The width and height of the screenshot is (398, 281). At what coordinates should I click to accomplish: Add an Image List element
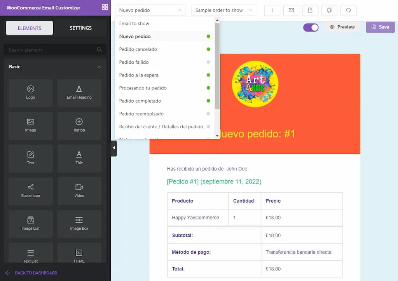click(30, 224)
